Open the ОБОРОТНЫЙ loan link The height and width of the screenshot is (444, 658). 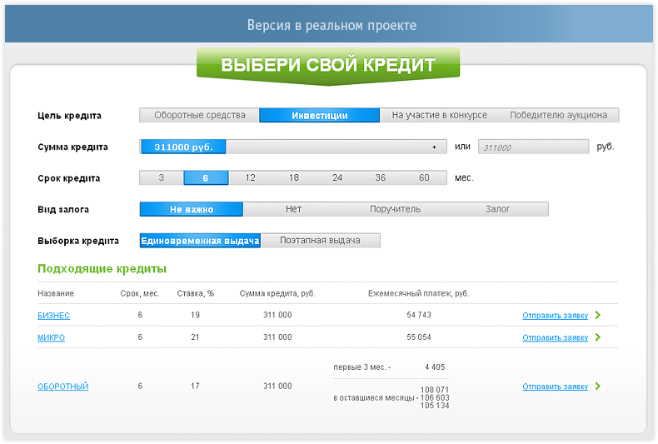63,387
